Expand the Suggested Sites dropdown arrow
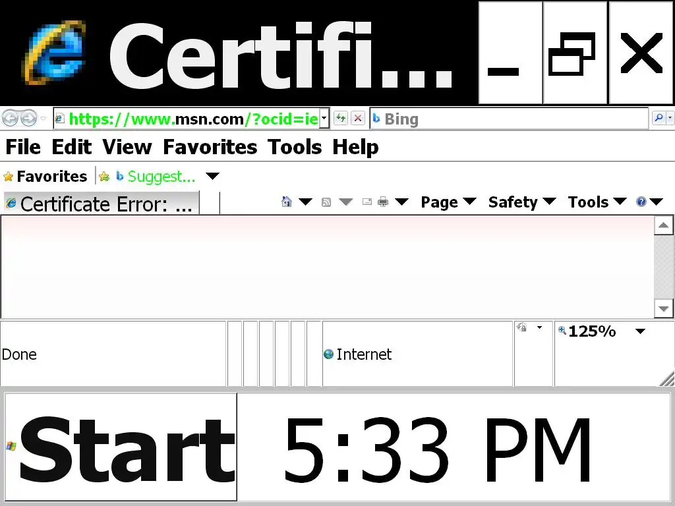675x506 pixels. 213,176
